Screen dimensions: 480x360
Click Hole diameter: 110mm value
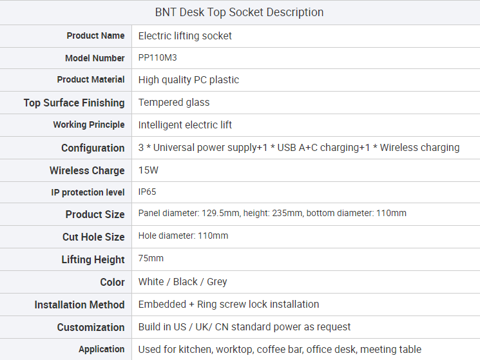[183, 236]
